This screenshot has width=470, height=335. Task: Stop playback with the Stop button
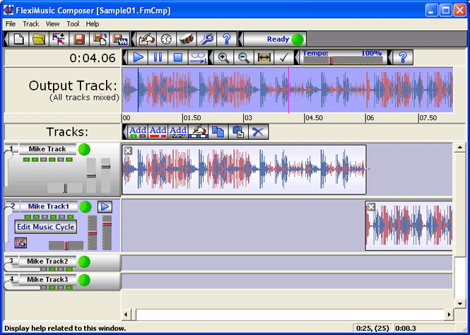coord(178,58)
